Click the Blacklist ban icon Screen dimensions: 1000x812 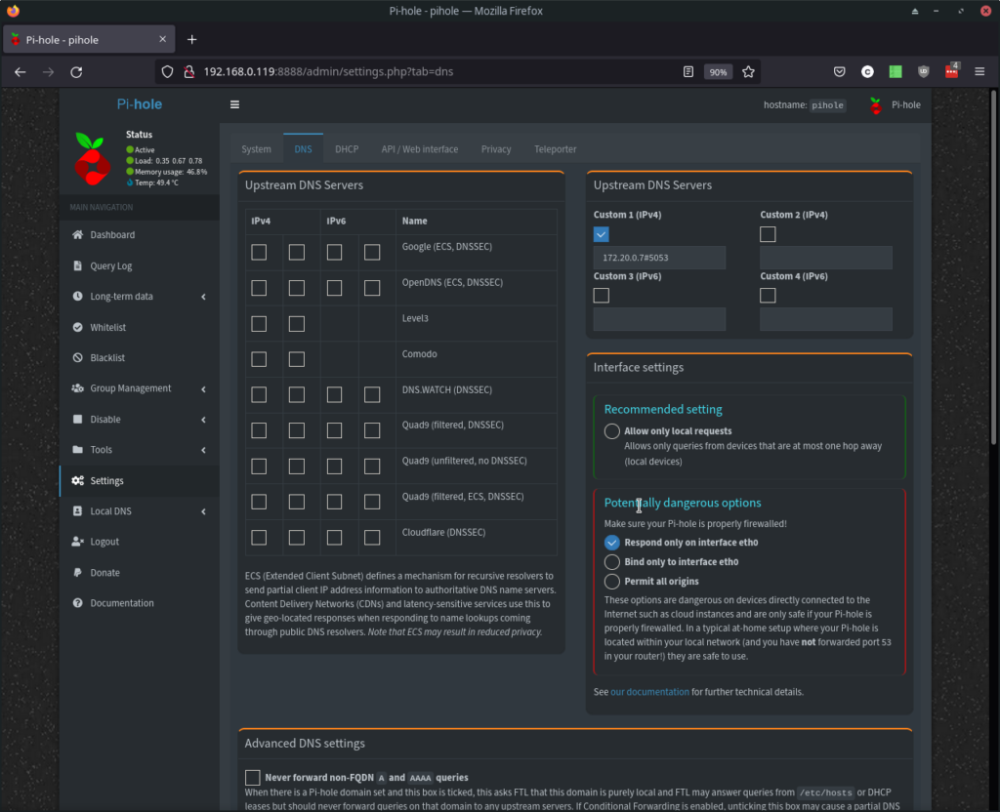77,357
